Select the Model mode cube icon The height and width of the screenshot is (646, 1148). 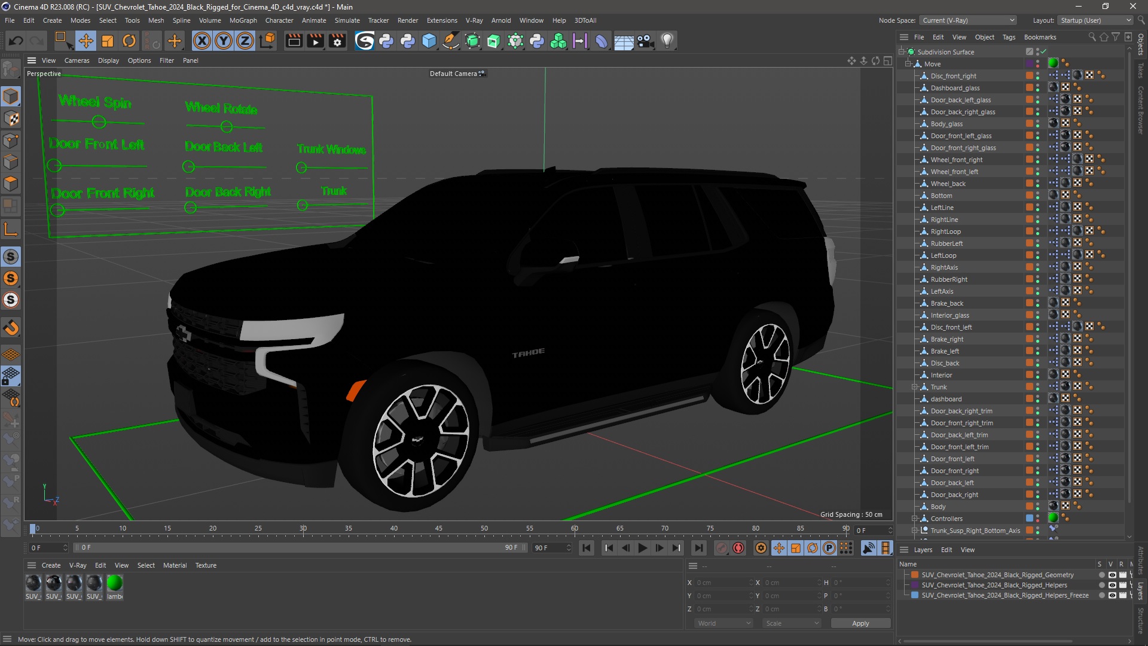point(11,96)
